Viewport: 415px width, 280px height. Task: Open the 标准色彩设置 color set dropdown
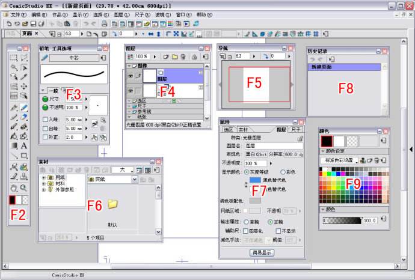357,161
